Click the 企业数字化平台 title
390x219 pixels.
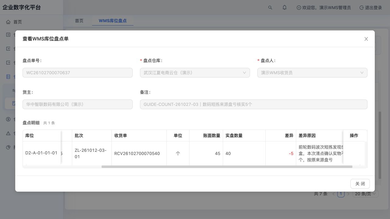click(22, 8)
